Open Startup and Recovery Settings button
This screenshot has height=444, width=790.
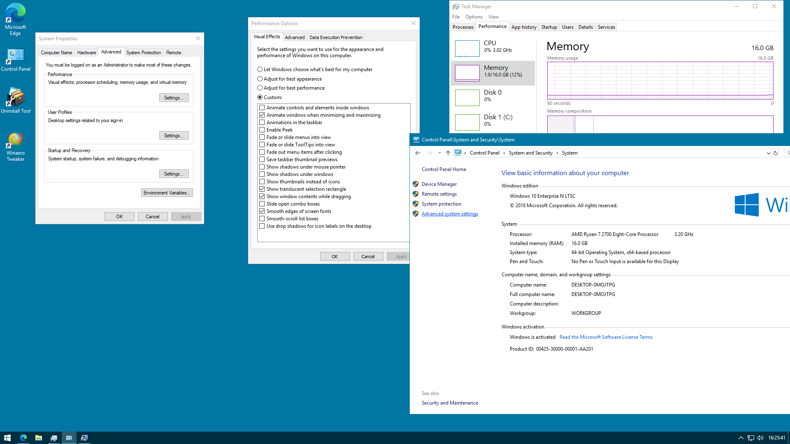(174, 174)
